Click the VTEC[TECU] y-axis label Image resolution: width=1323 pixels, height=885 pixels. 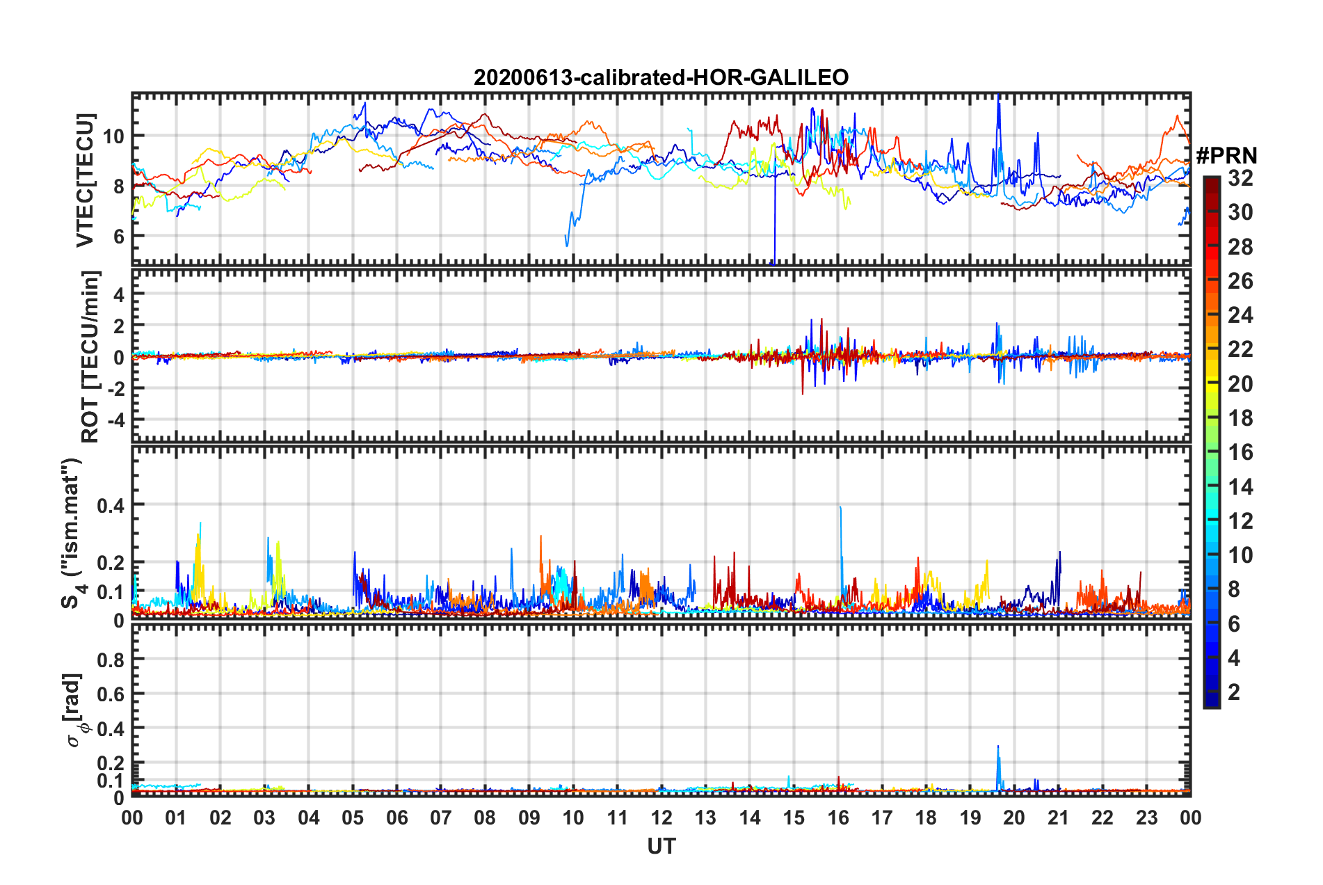coord(86,180)
